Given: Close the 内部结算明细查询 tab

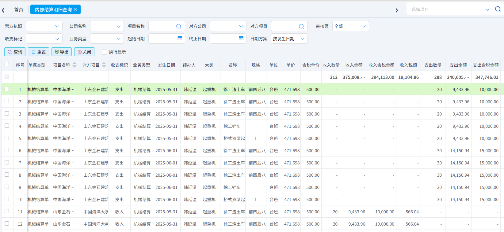Looking at the screenshot, I should (x=75, y=9).
